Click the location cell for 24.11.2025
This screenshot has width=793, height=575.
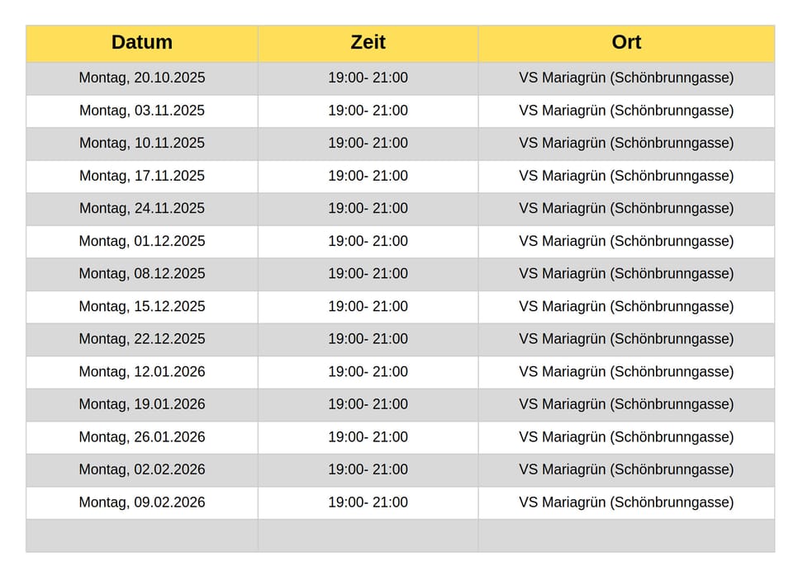tap(626, 209)
